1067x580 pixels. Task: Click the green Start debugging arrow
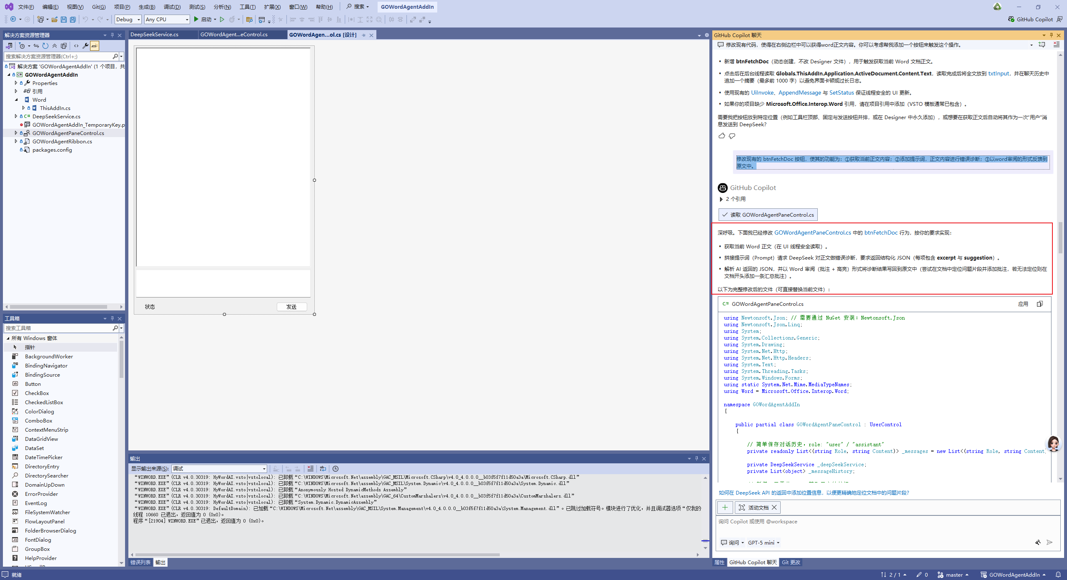point(196,19)
